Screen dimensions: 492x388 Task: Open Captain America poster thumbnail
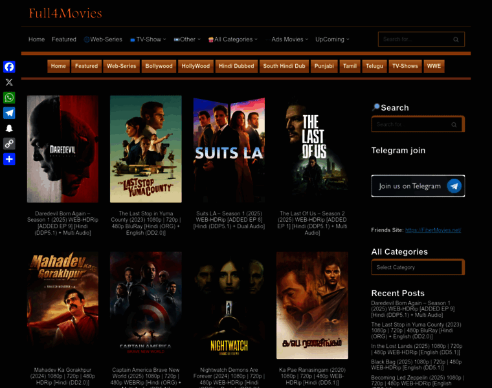(x=146, y=305)
